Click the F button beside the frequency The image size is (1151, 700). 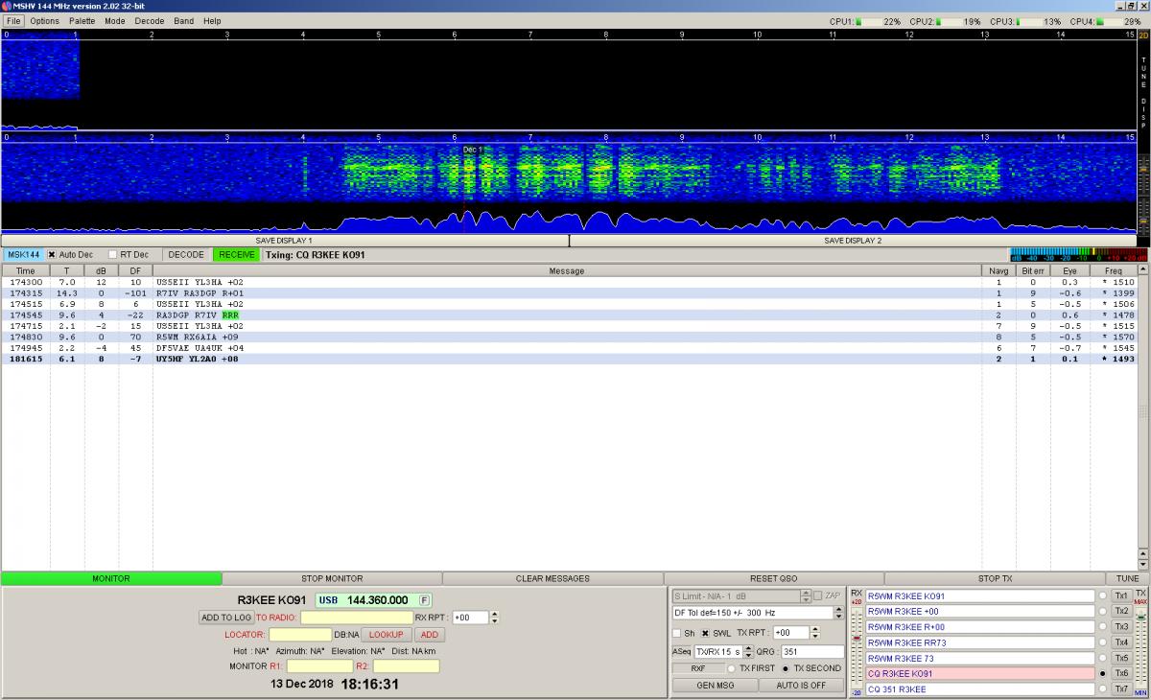[x=424, y=600]
